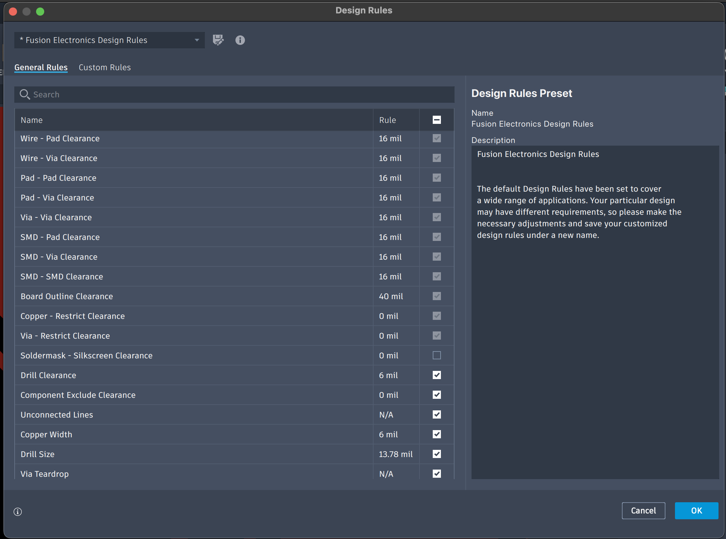Switch to the Custom Rules tab

104,67
